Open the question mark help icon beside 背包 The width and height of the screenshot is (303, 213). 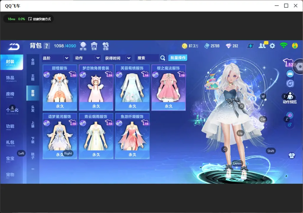click(47, 46)
